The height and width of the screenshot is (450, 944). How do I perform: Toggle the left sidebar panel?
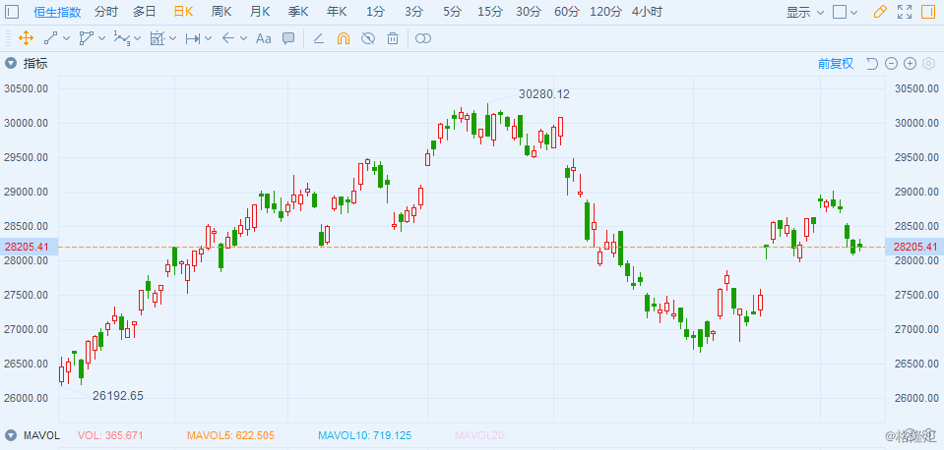12,12
